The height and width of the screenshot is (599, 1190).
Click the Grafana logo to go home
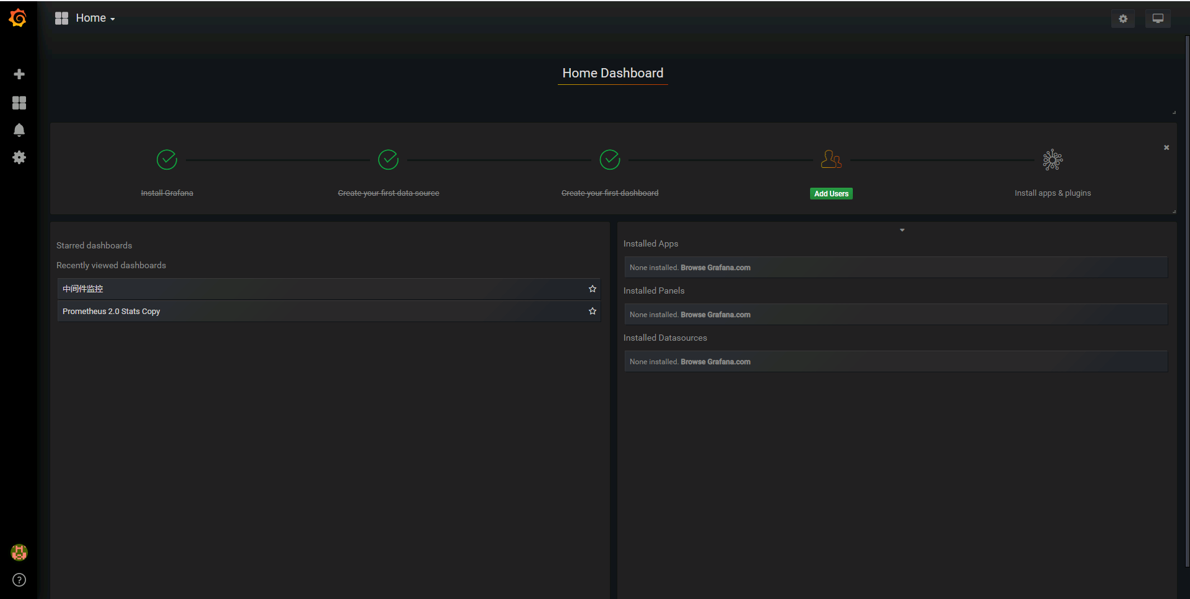[x=17, y=18]
